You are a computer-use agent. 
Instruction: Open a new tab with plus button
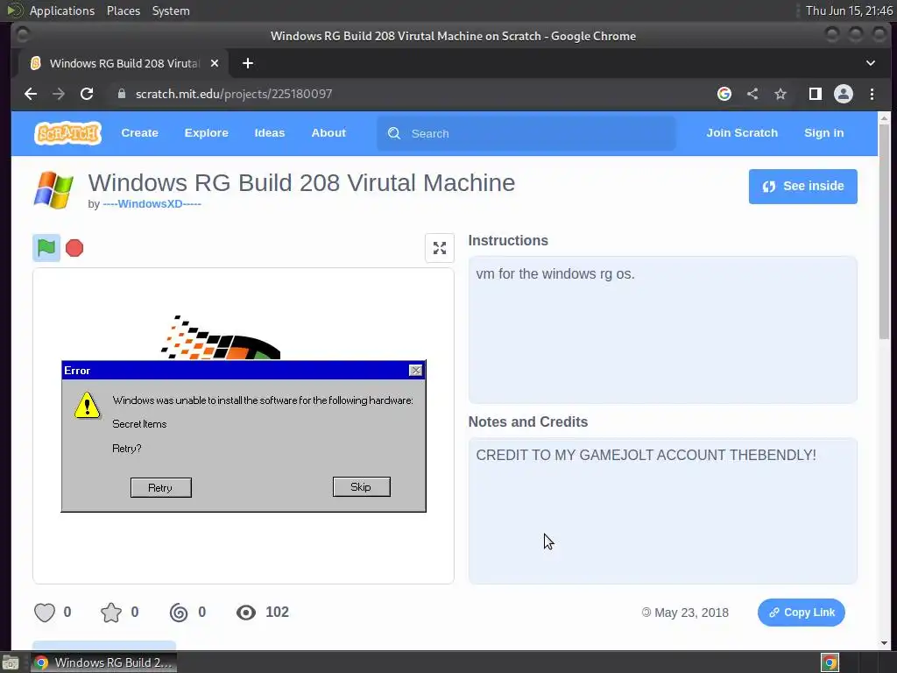[248, 63]
